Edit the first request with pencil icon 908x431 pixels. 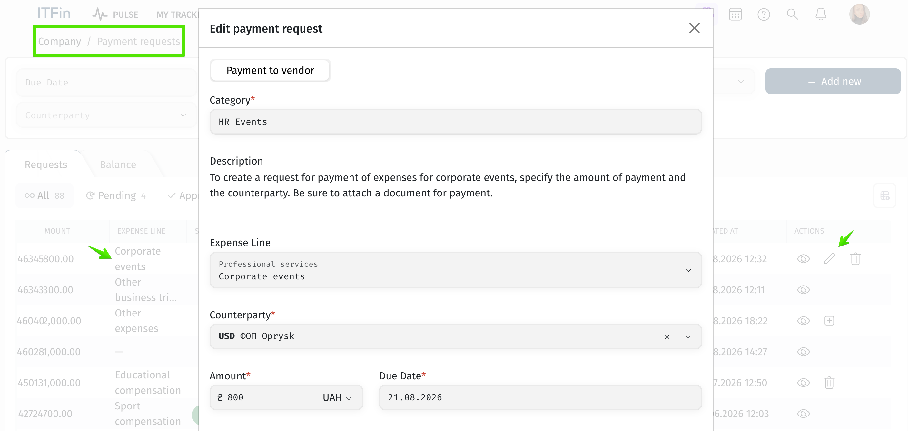pos(829,258)
